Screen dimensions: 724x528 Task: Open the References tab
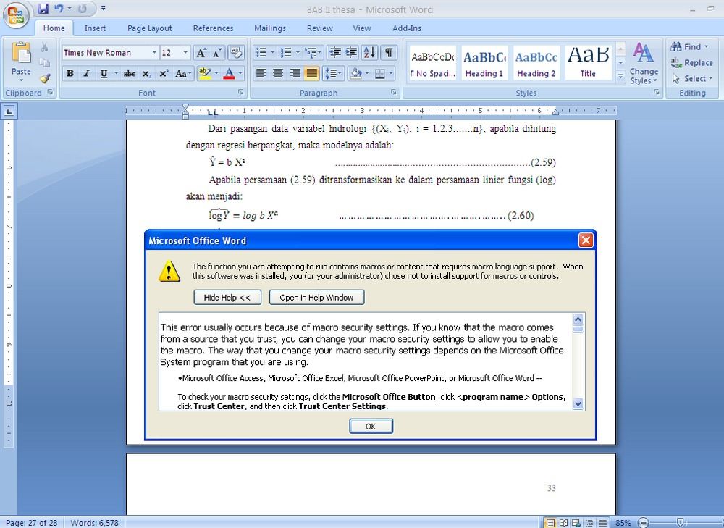click(213, 28)
